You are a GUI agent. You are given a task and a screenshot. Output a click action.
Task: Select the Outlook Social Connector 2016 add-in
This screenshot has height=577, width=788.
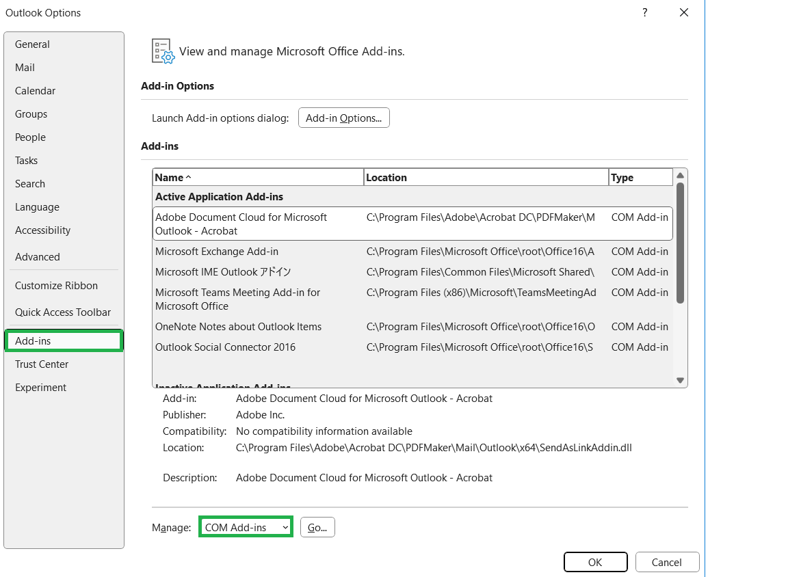[227, 347]
